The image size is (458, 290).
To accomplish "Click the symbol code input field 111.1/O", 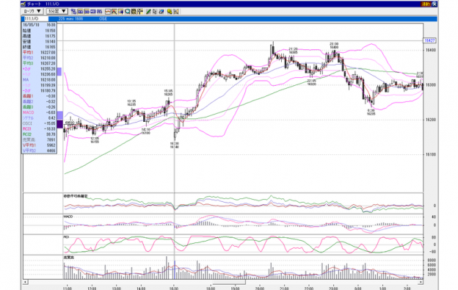I will tap(36, 18).
